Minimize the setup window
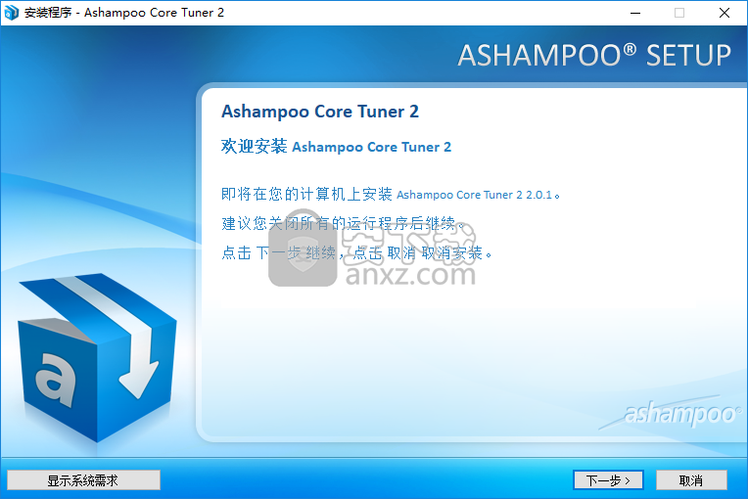 [635, 13]
